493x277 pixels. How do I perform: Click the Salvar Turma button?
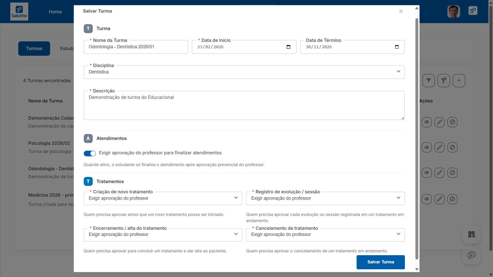[381, 262]
